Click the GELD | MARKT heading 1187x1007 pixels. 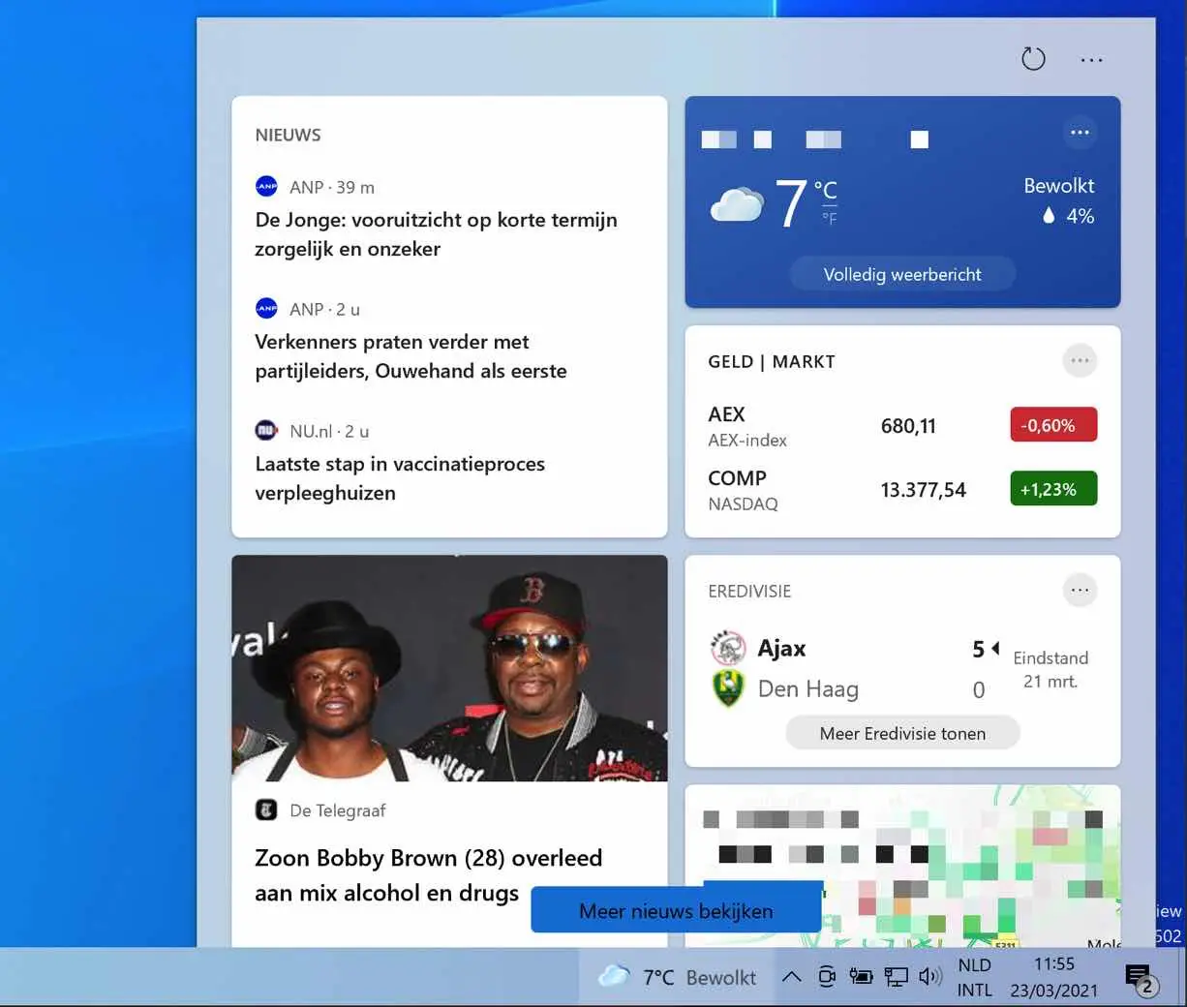[x=772, y=361]
